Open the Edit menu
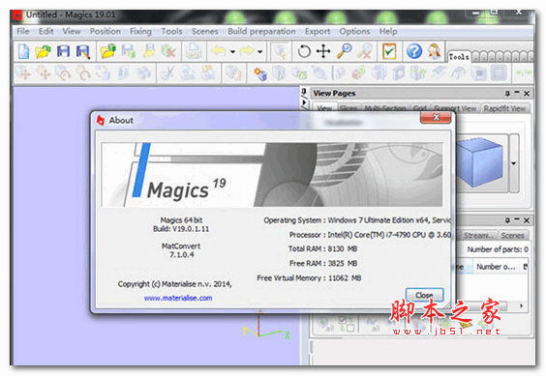The height and width of the screenshot is (376, 546). click(45, 31)
